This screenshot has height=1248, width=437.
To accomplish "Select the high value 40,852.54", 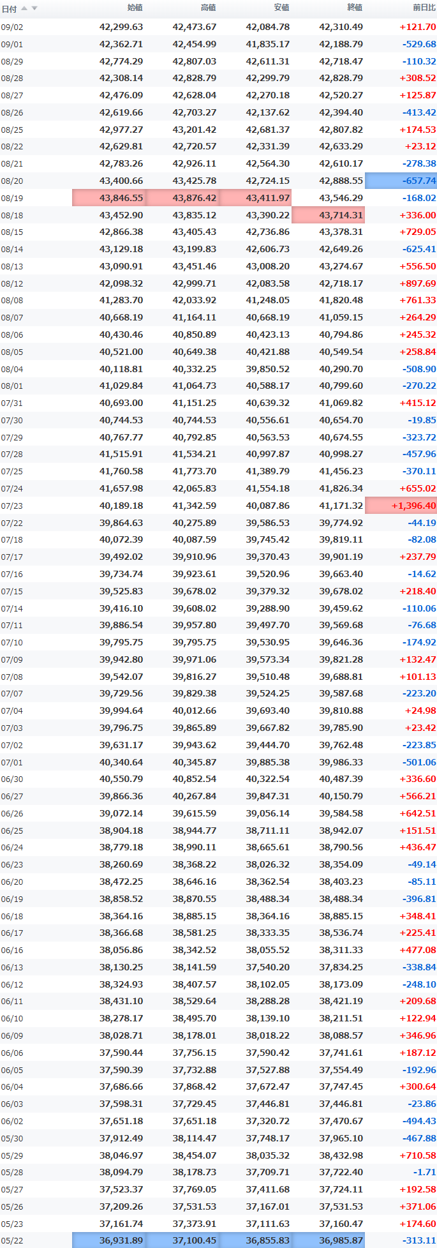I will point(195,779).
